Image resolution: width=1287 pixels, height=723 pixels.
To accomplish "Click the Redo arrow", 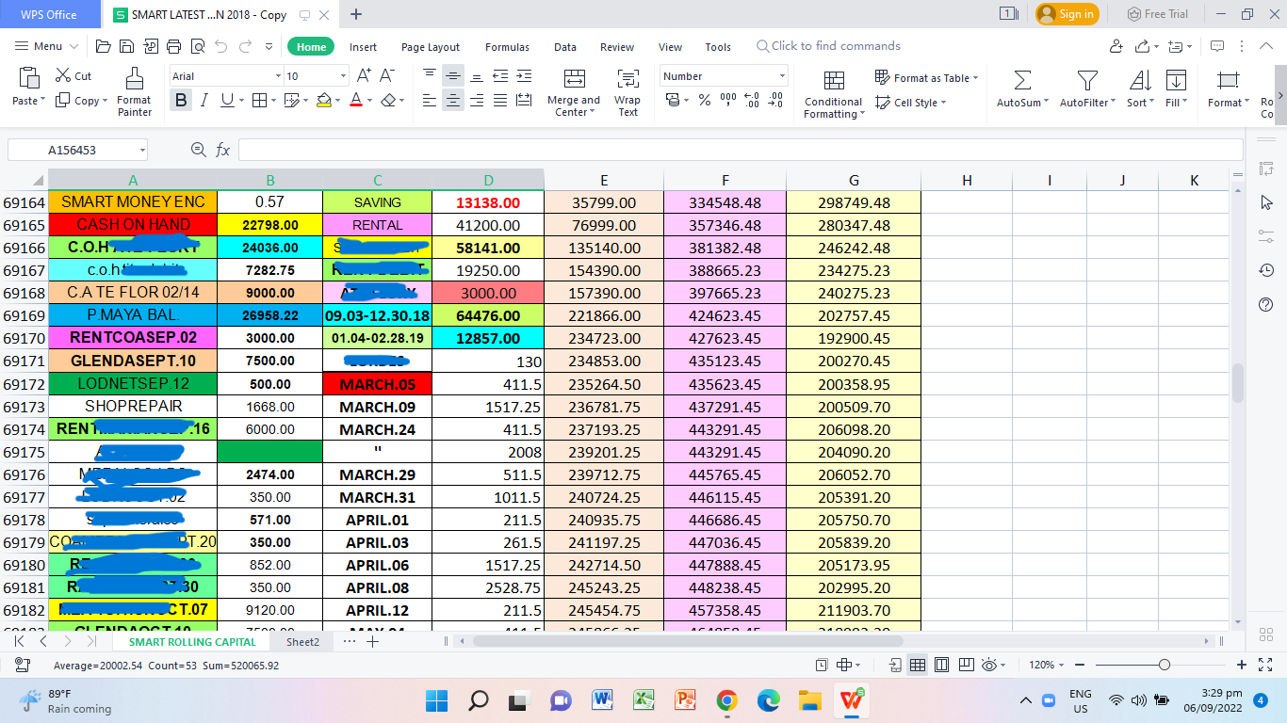I will coord(245,46).
